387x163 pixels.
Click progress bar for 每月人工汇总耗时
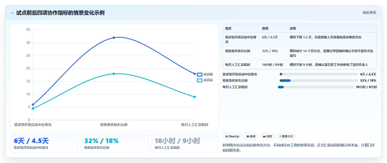coord(316,87)
